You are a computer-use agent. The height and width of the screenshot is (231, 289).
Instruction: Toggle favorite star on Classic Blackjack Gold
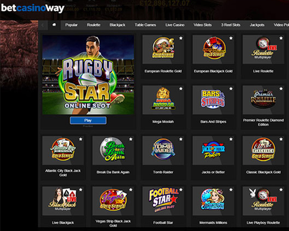click(281, 139)
